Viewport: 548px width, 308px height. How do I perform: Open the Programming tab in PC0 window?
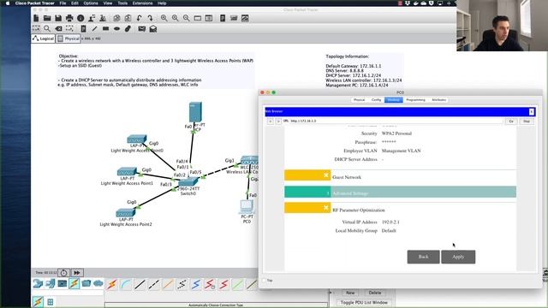(415, 100)
